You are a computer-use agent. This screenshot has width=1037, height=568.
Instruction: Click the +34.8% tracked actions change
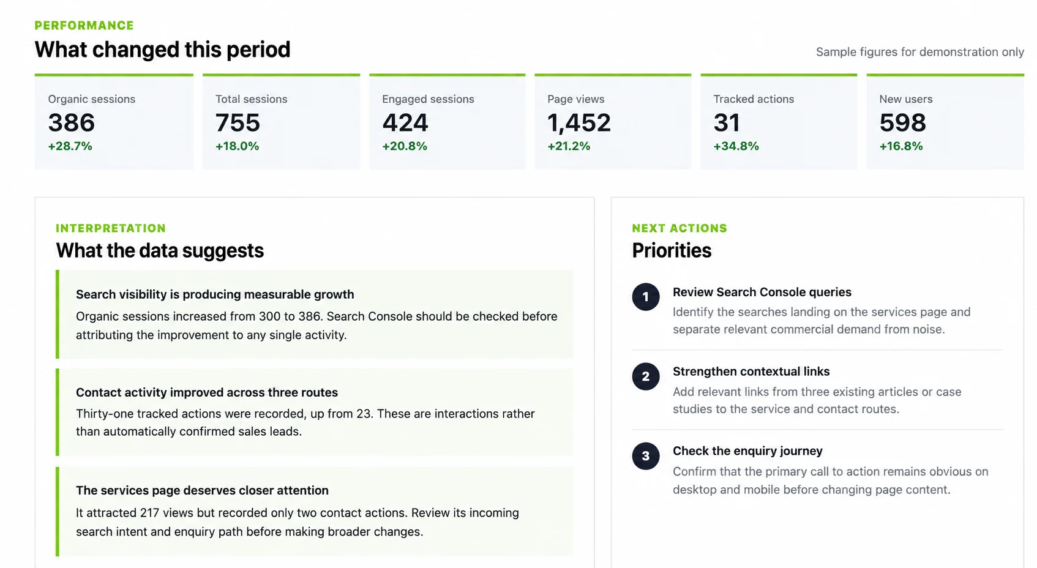736,146
